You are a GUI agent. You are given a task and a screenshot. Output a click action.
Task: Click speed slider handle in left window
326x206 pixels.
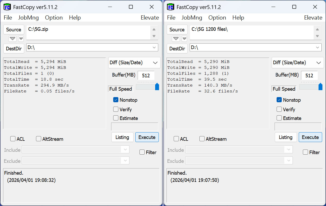(157, 87)
